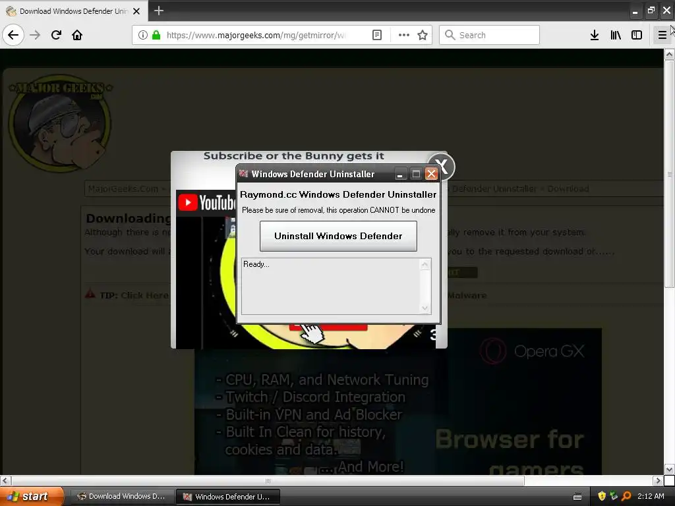Image resolution: width=675 pixels, height=506 pixels.
Task: Click log box scroll up arrow
Action: tap(425, 265)
